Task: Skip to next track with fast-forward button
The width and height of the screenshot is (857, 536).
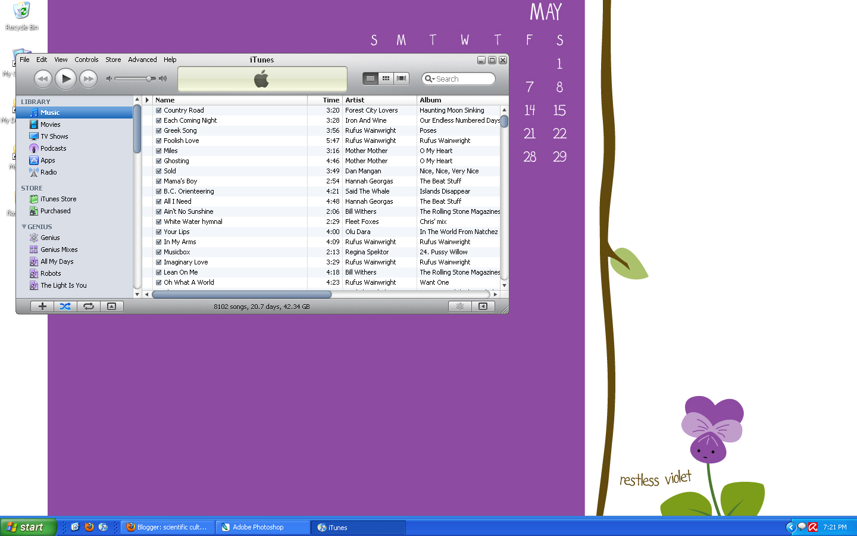Action: [88, 79]
